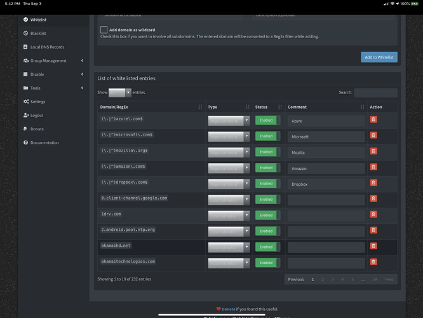Click the Local DNS Records address book icon

[x=25, y=46]
